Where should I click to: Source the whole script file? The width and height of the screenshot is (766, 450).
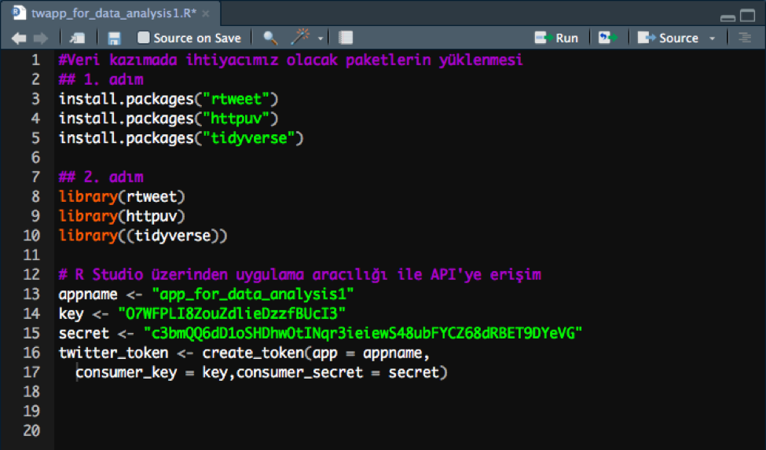pos(669,38)
